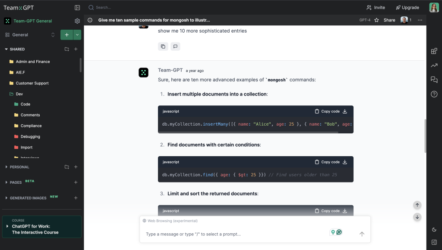
Task: Download the third code snippet
Action: [x=345, y=211]
